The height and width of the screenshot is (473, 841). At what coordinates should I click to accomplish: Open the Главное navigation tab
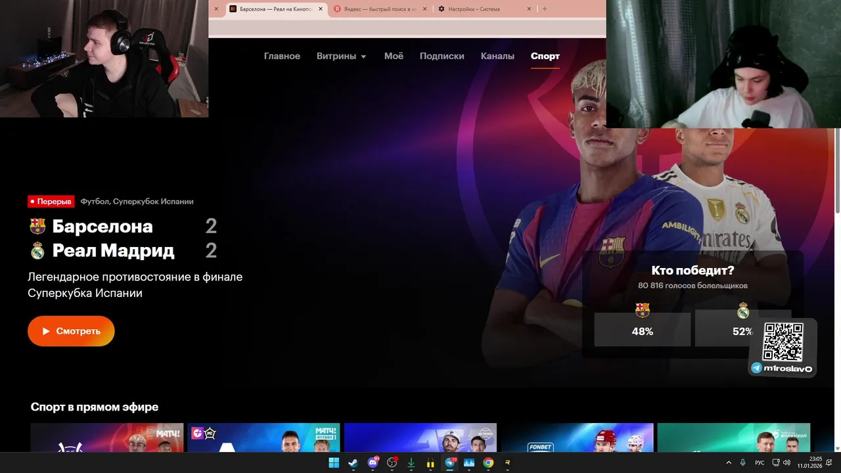[x=282, y=56]
